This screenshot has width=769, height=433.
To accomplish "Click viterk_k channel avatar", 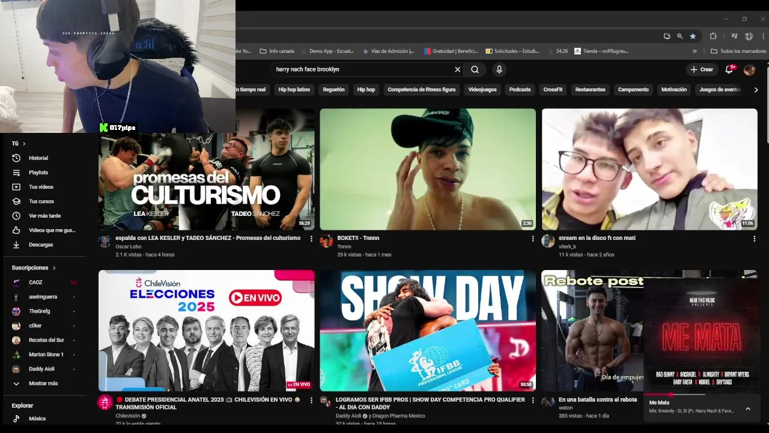I will point(548,241).
